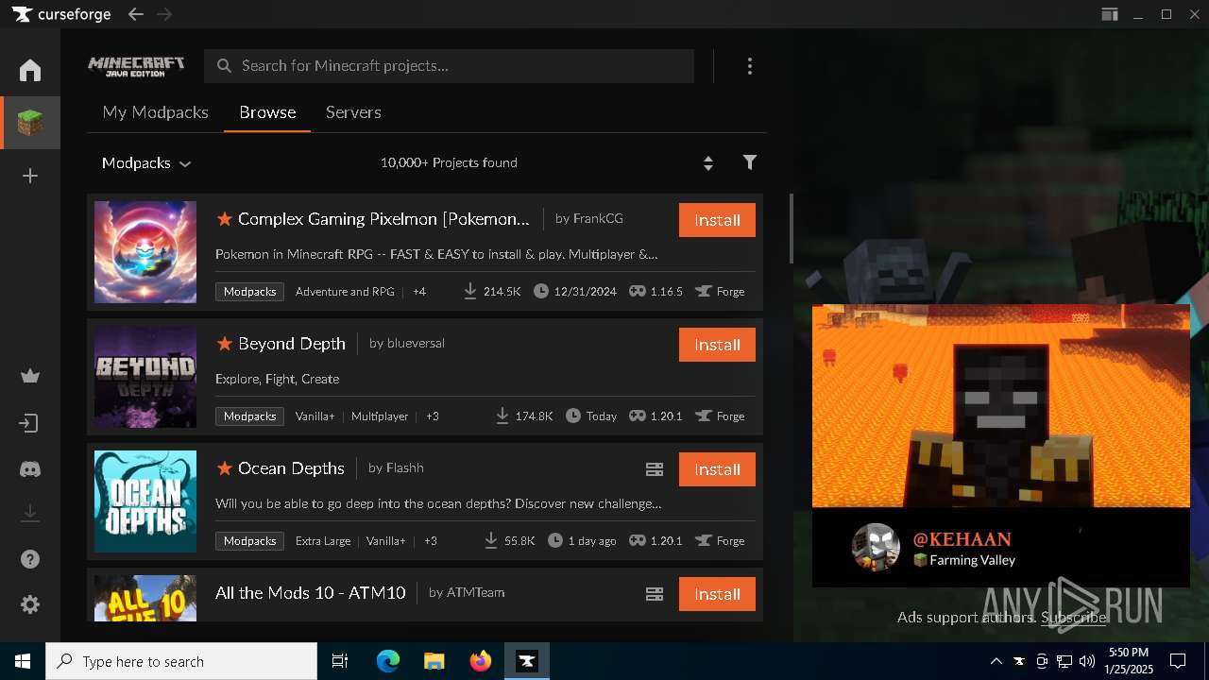
Task: Open the Windows Start menu
Action: point(23,661)
